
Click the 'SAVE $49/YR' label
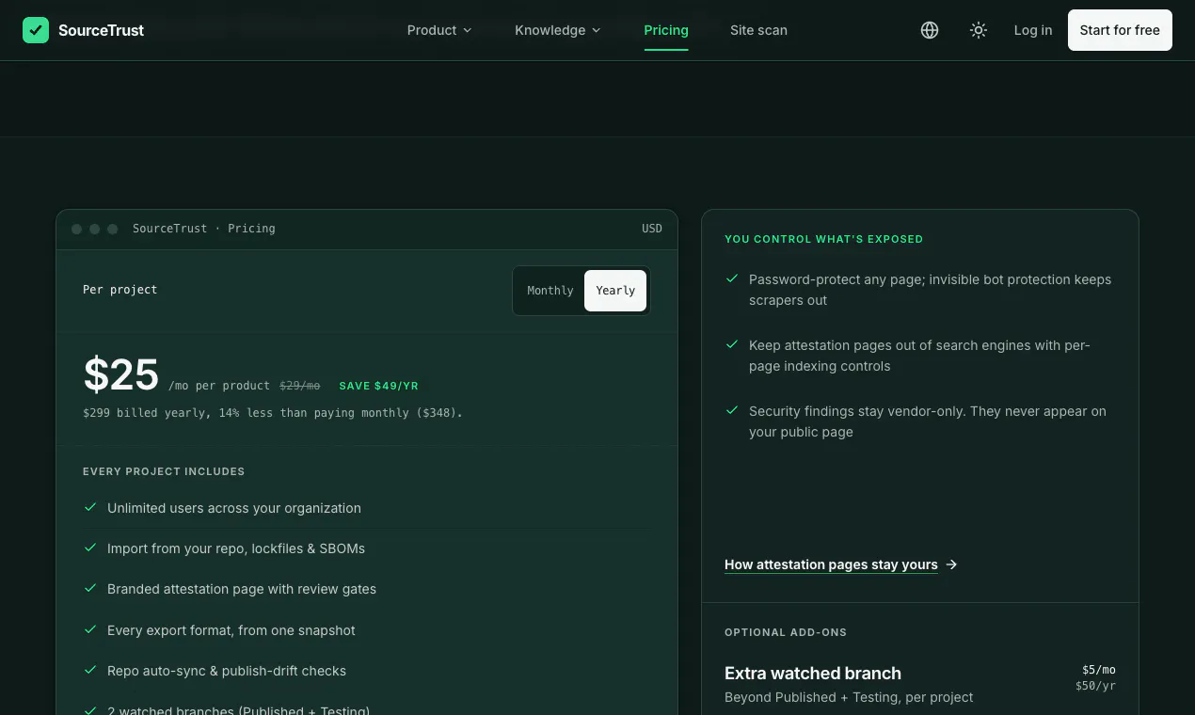[378, 386]
